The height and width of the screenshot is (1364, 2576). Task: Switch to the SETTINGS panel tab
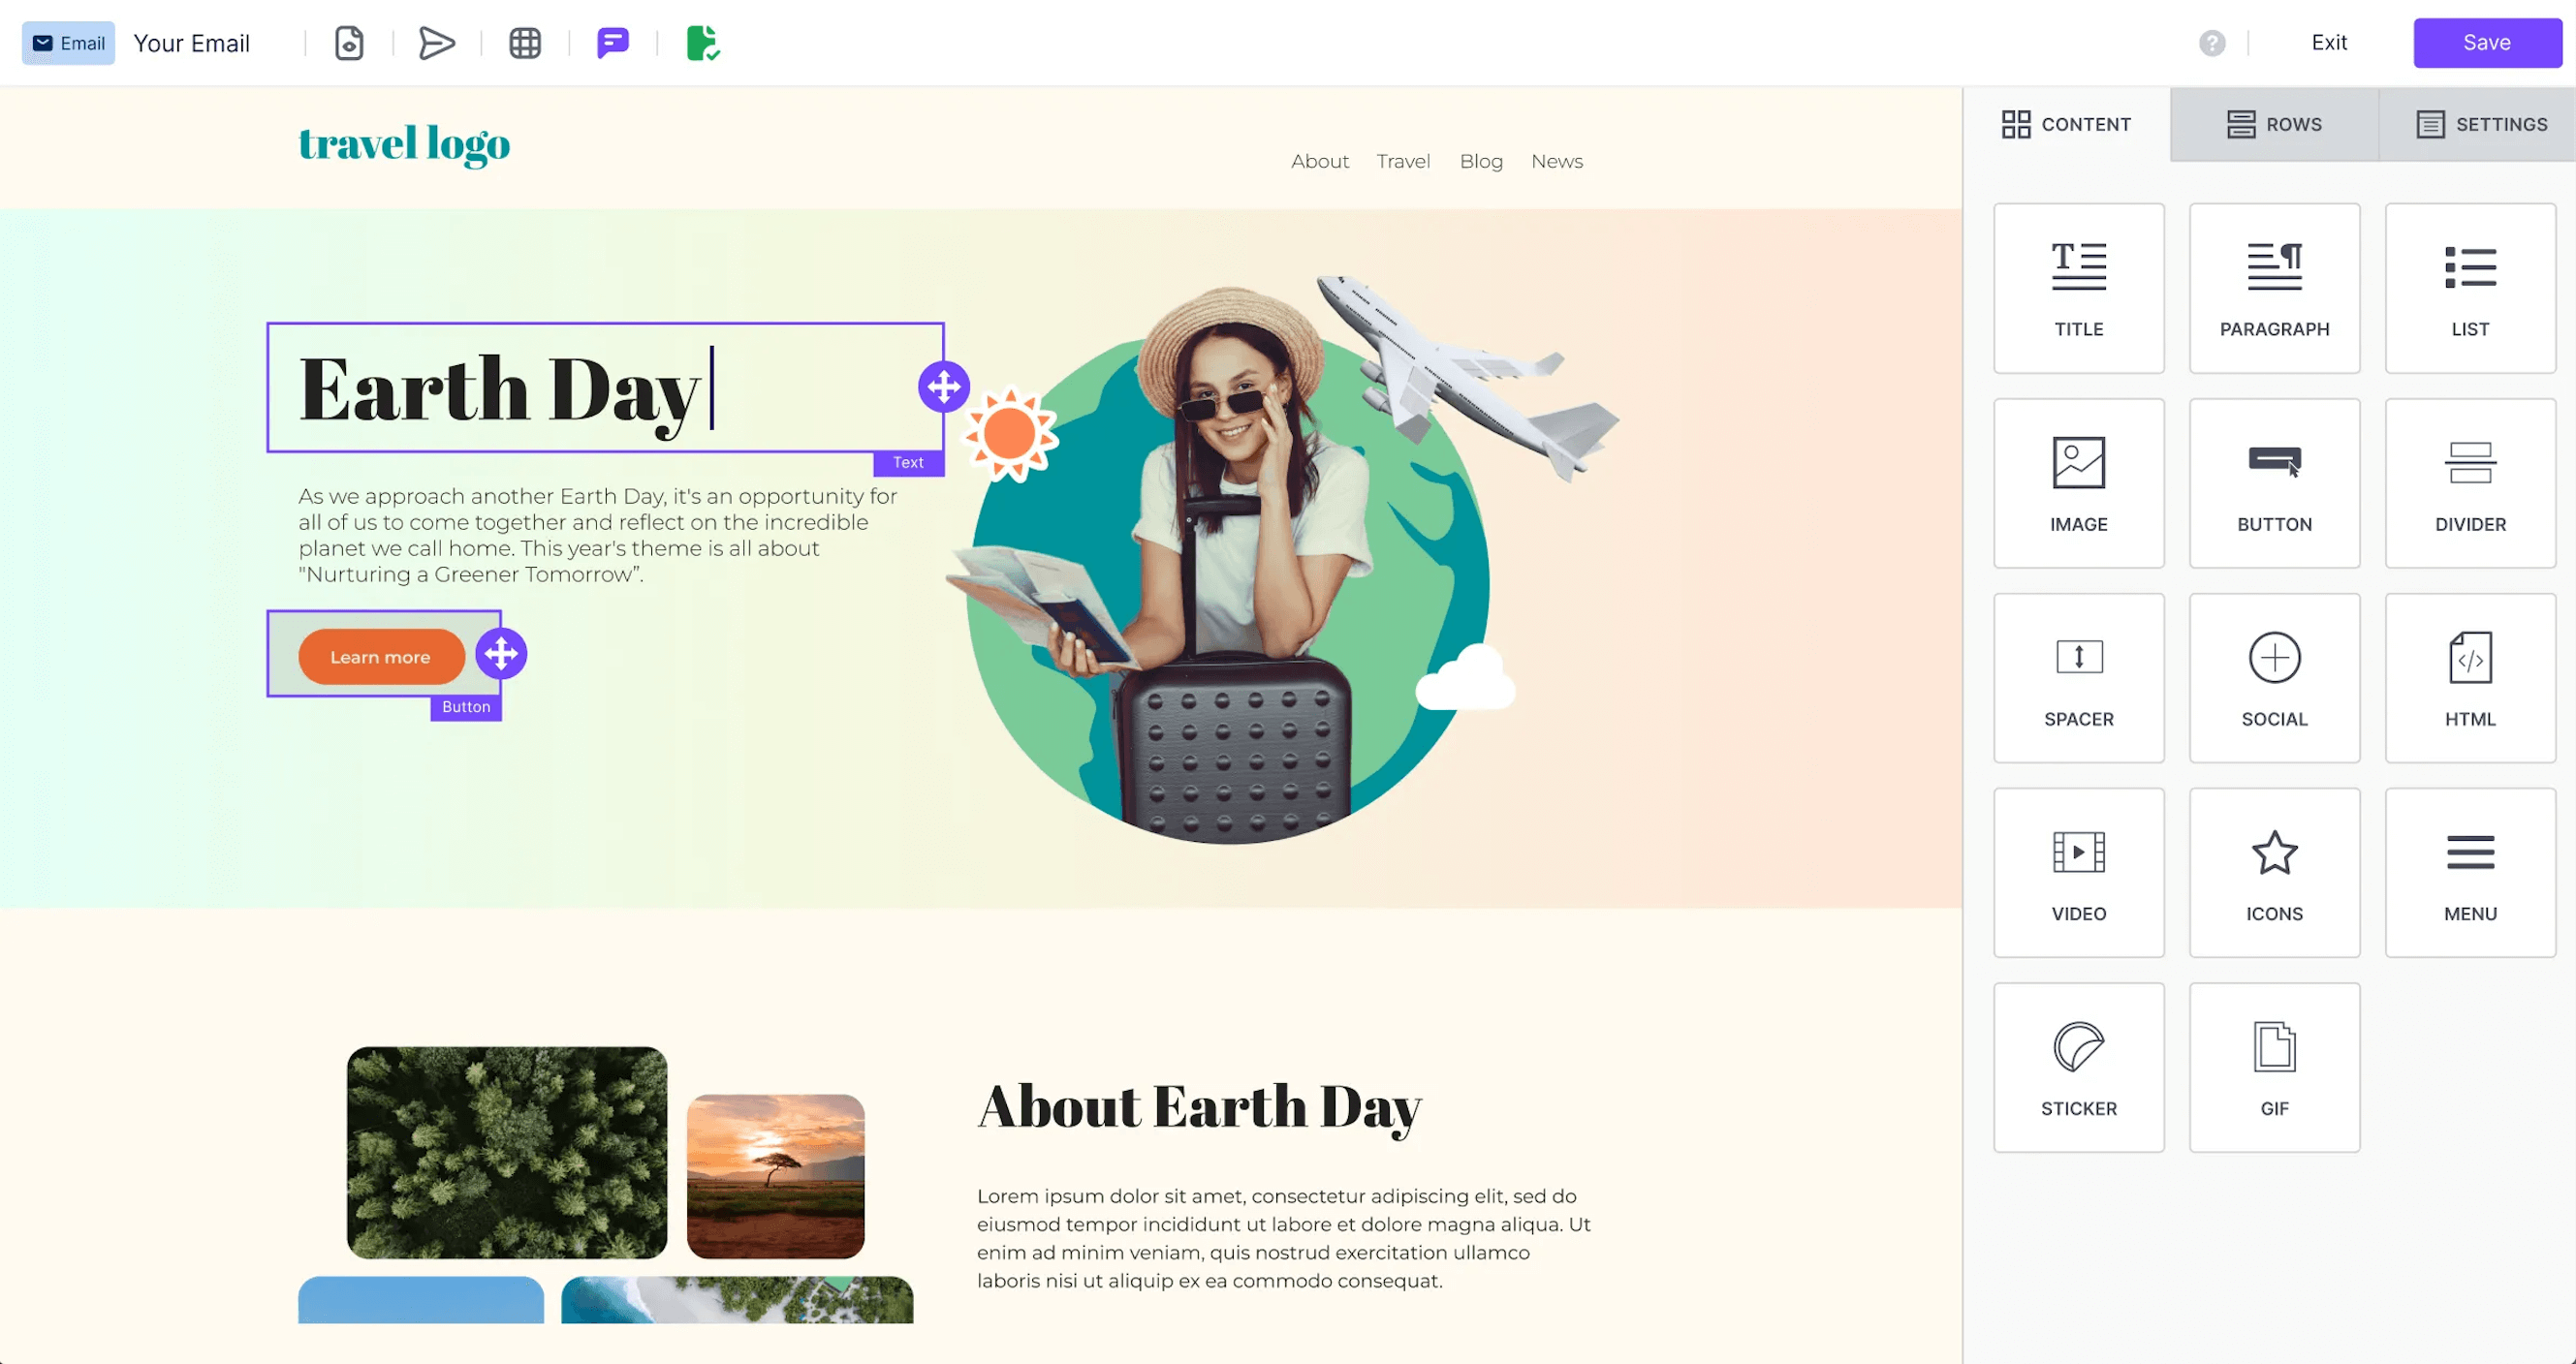pyautogui.click(x=2482, y=124)
